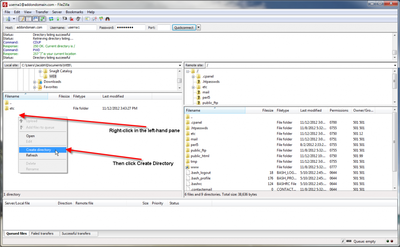Toggle the local directory tree view
This screenshot has width=400, height=247.
29,19
